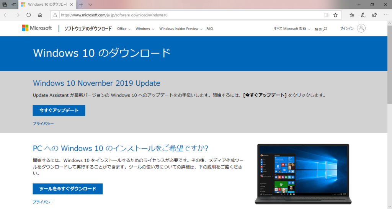This screenshot has width=392, height=209.
Task: Close the Windows 10 download tab
Action: coord(72,5)
